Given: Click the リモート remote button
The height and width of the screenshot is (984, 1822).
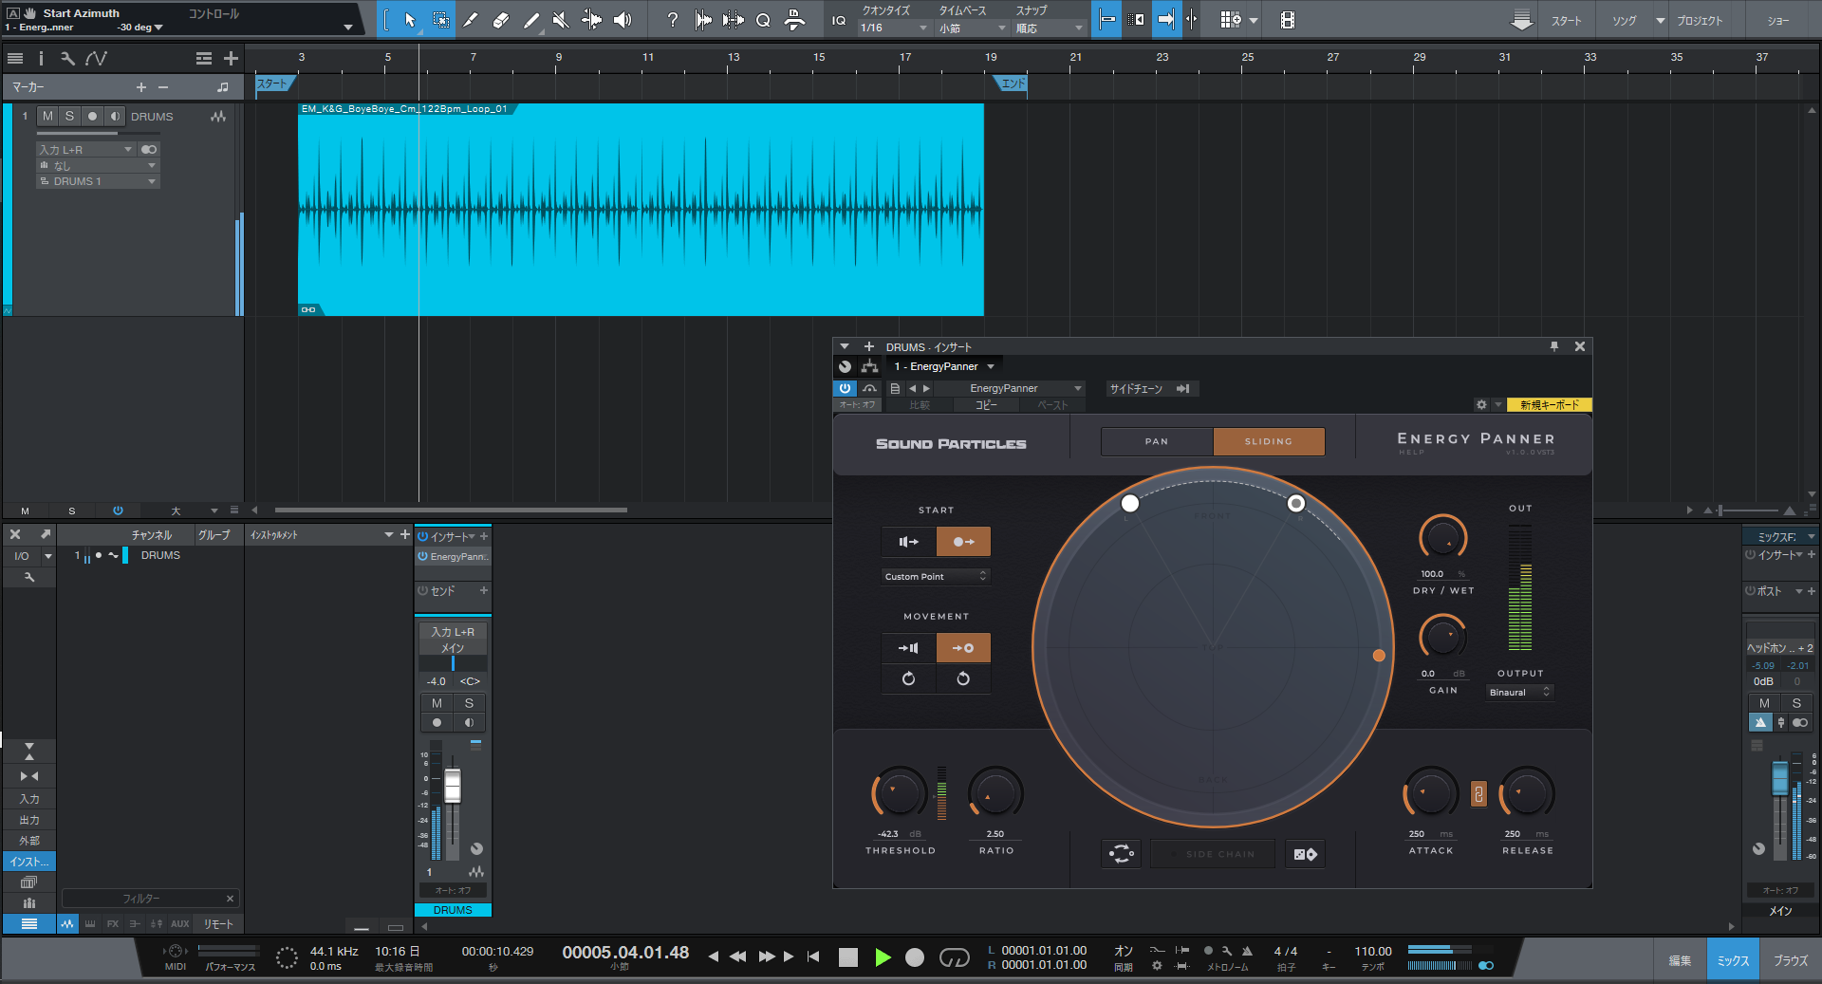Looking at the screenshot, I should 218,923.
